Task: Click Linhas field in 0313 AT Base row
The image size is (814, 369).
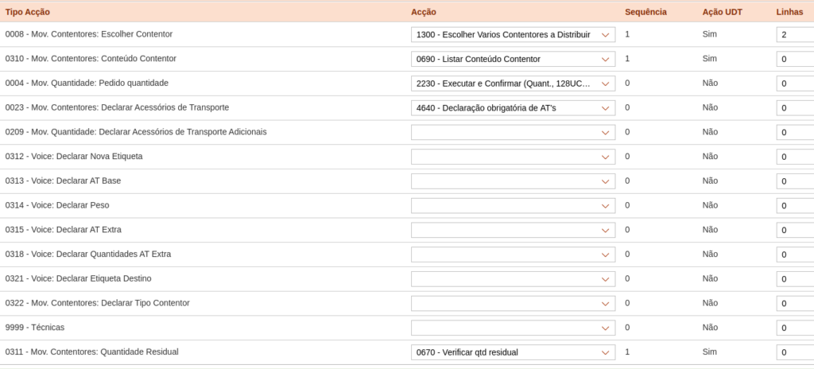Action: tap(795, 181)
